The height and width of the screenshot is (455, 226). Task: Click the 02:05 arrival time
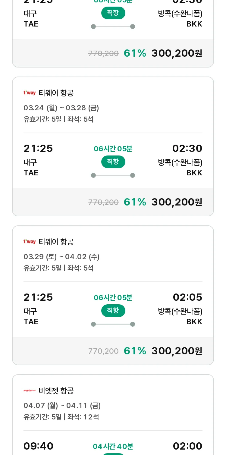point(187,297)
